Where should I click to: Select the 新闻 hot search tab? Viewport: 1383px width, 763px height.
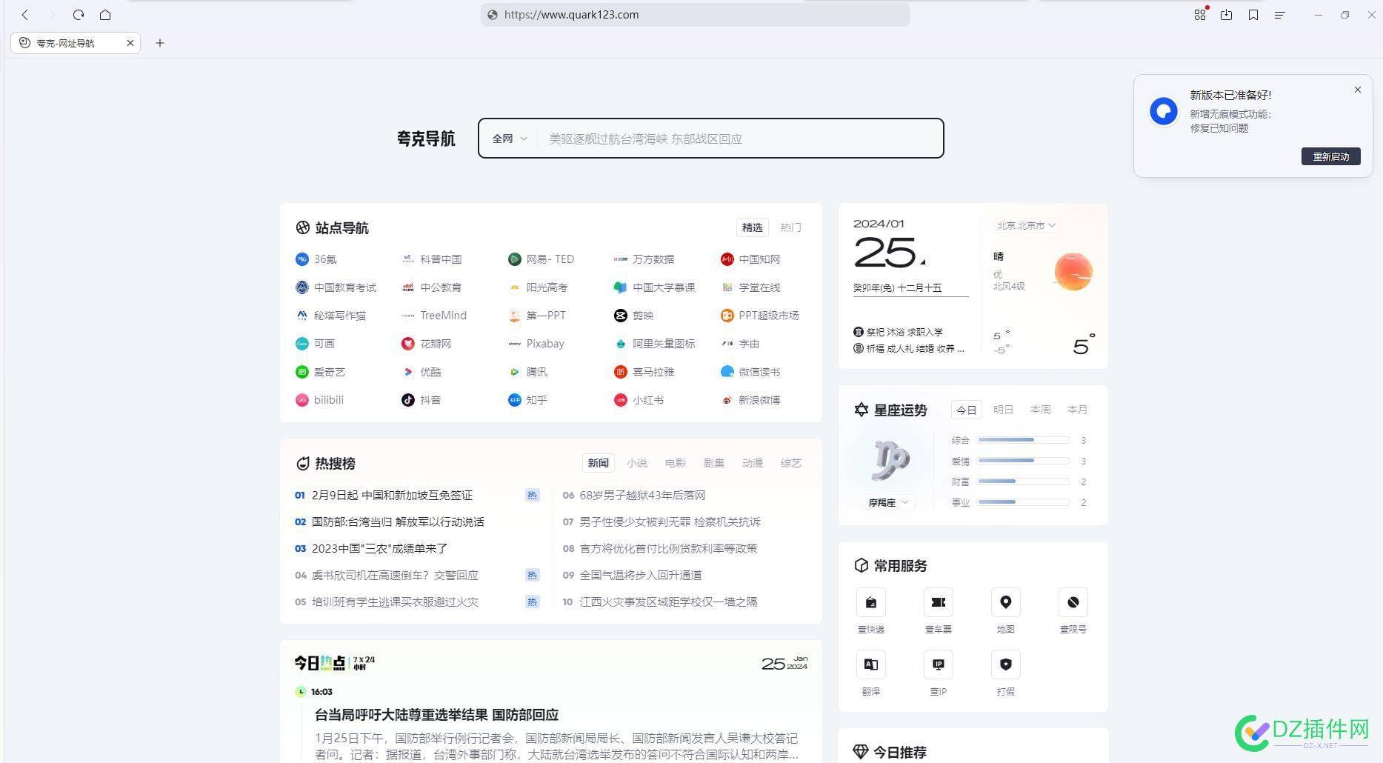[599, 463]
